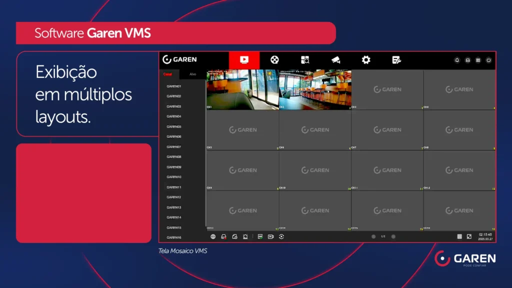Select the empty CH8 video cell
The width and height of the screenshot is (512, 288).
point(459,130)
